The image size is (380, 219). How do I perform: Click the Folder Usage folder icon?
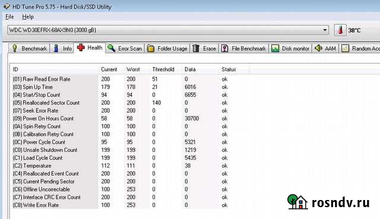(151, 49)
